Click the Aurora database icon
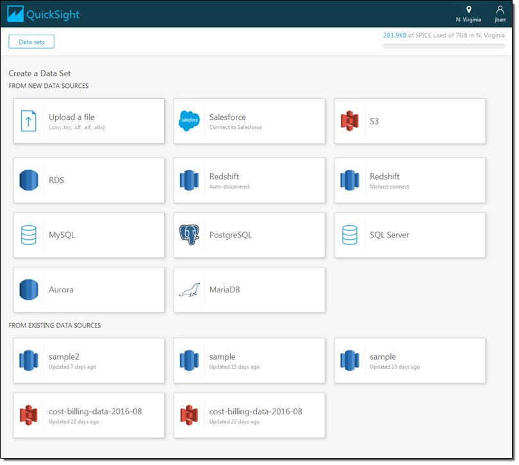Viewport: 519px width, 465px height. pyautogui.click(x=29, y=290)
